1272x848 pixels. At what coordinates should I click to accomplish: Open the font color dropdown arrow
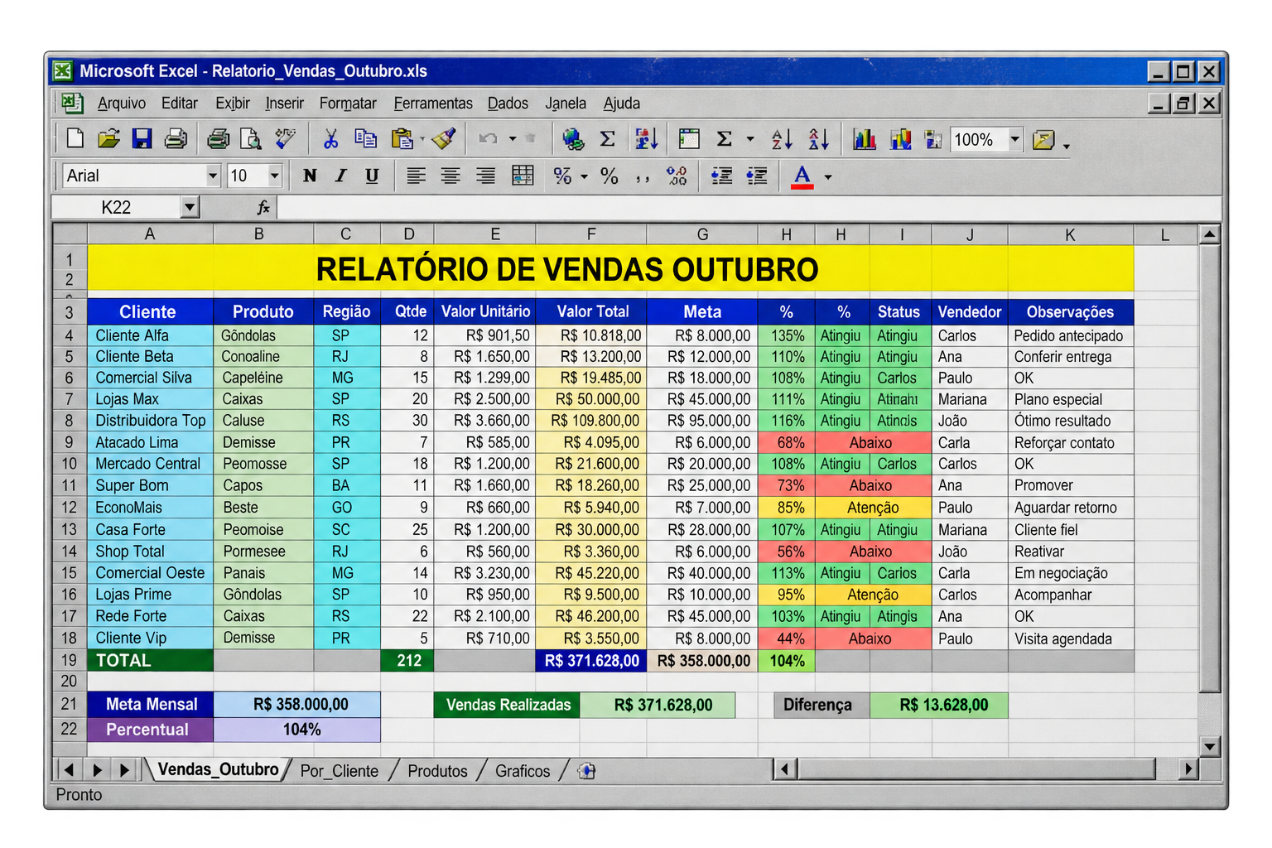click(x=827, y=177)
